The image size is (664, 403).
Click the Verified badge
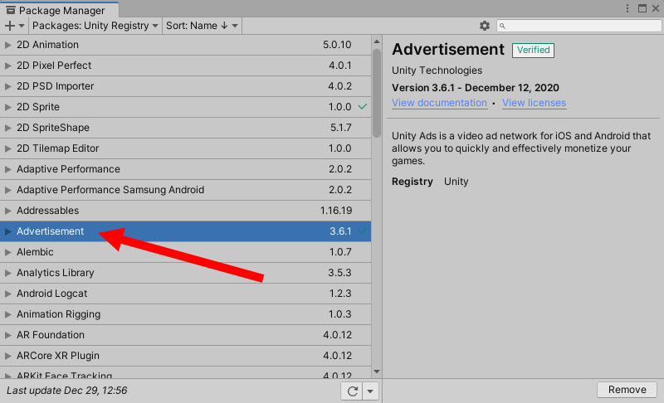533,51
